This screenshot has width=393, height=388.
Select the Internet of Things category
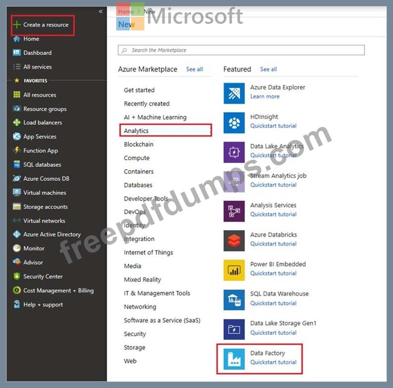coord(148,252)
